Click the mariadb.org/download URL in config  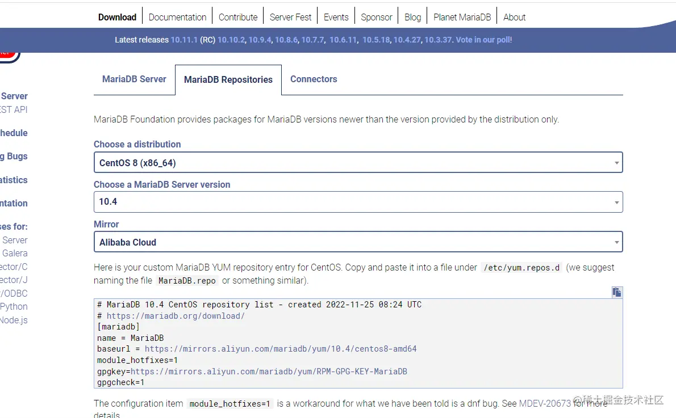tap(176, 315)
